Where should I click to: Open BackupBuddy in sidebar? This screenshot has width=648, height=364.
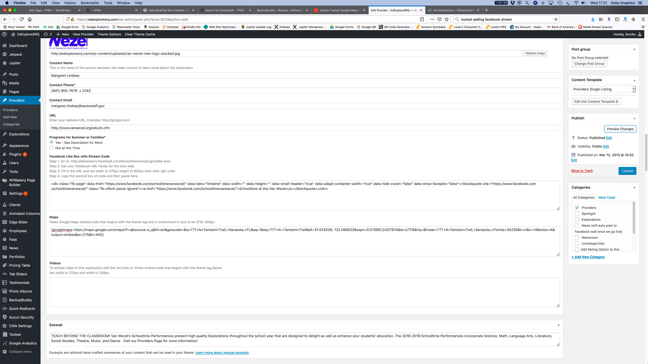[20, 300]
